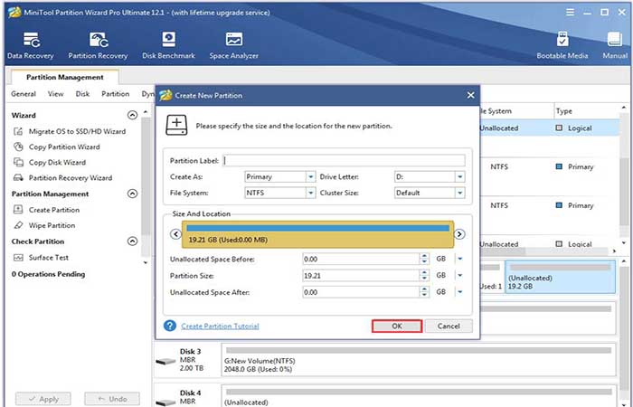633x407 pixels.
Task: Adjust the Partition Size spinner
Action: click(424, 275)
